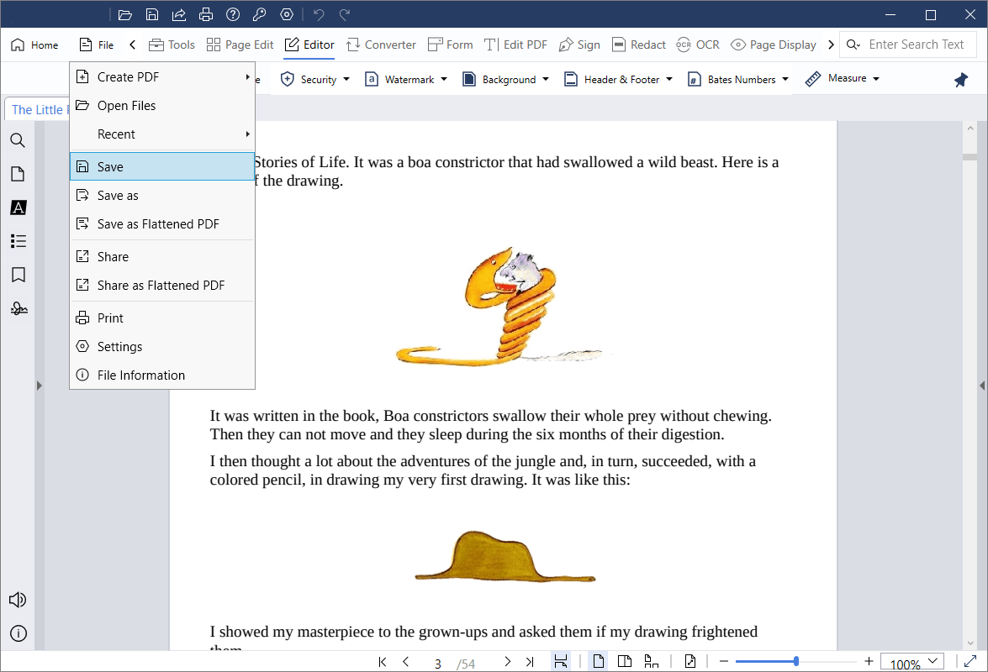Open Create PDF submenu
Image resolution: width=988 pixels, height=672 pixels.
tap(162, 76)
